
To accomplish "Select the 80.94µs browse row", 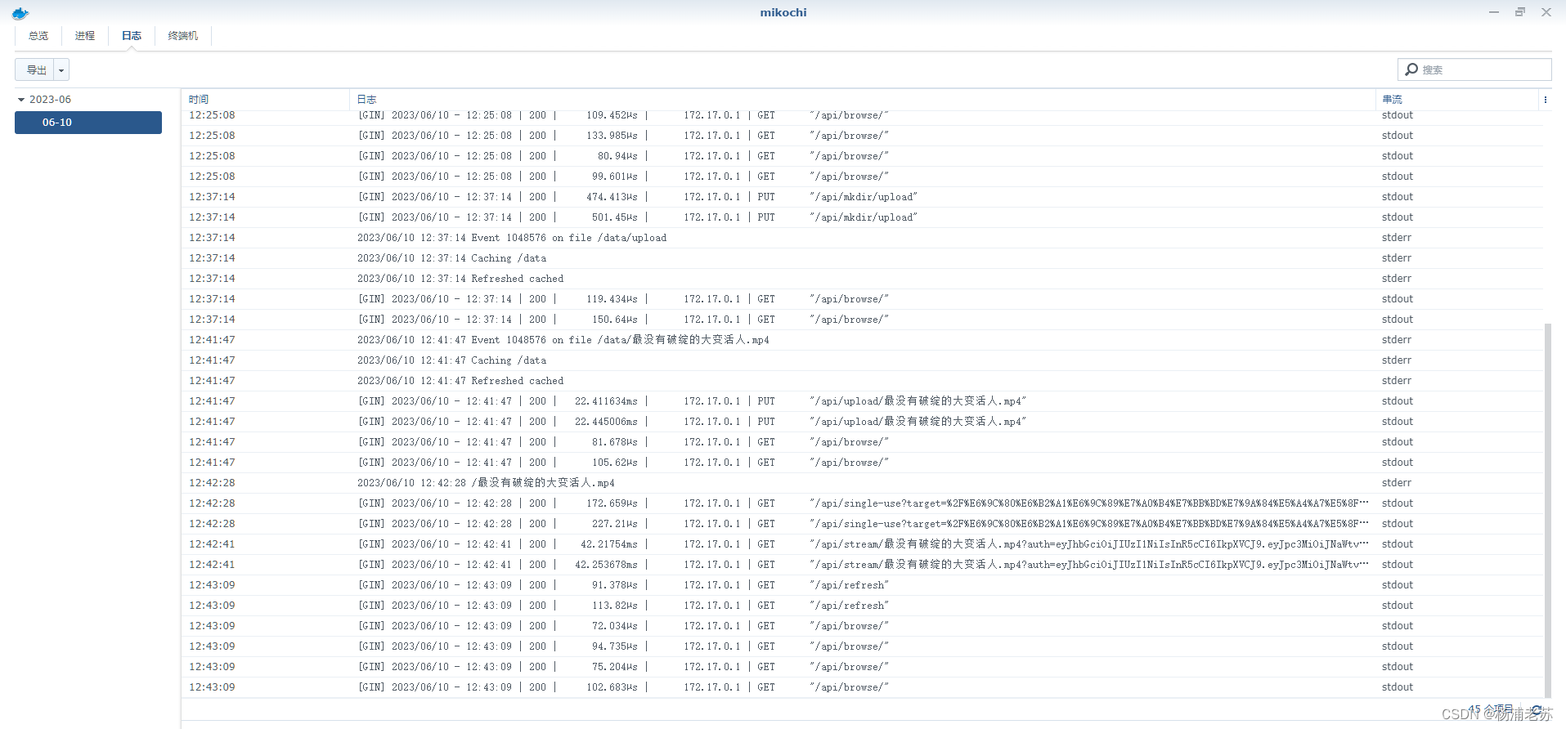I will (862, 156).
